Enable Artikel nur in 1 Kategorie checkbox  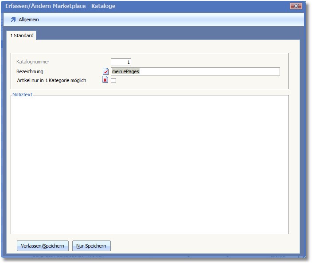(x=113, y=81)
